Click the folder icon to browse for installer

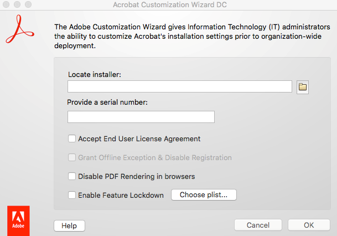(x=303, y=86)
